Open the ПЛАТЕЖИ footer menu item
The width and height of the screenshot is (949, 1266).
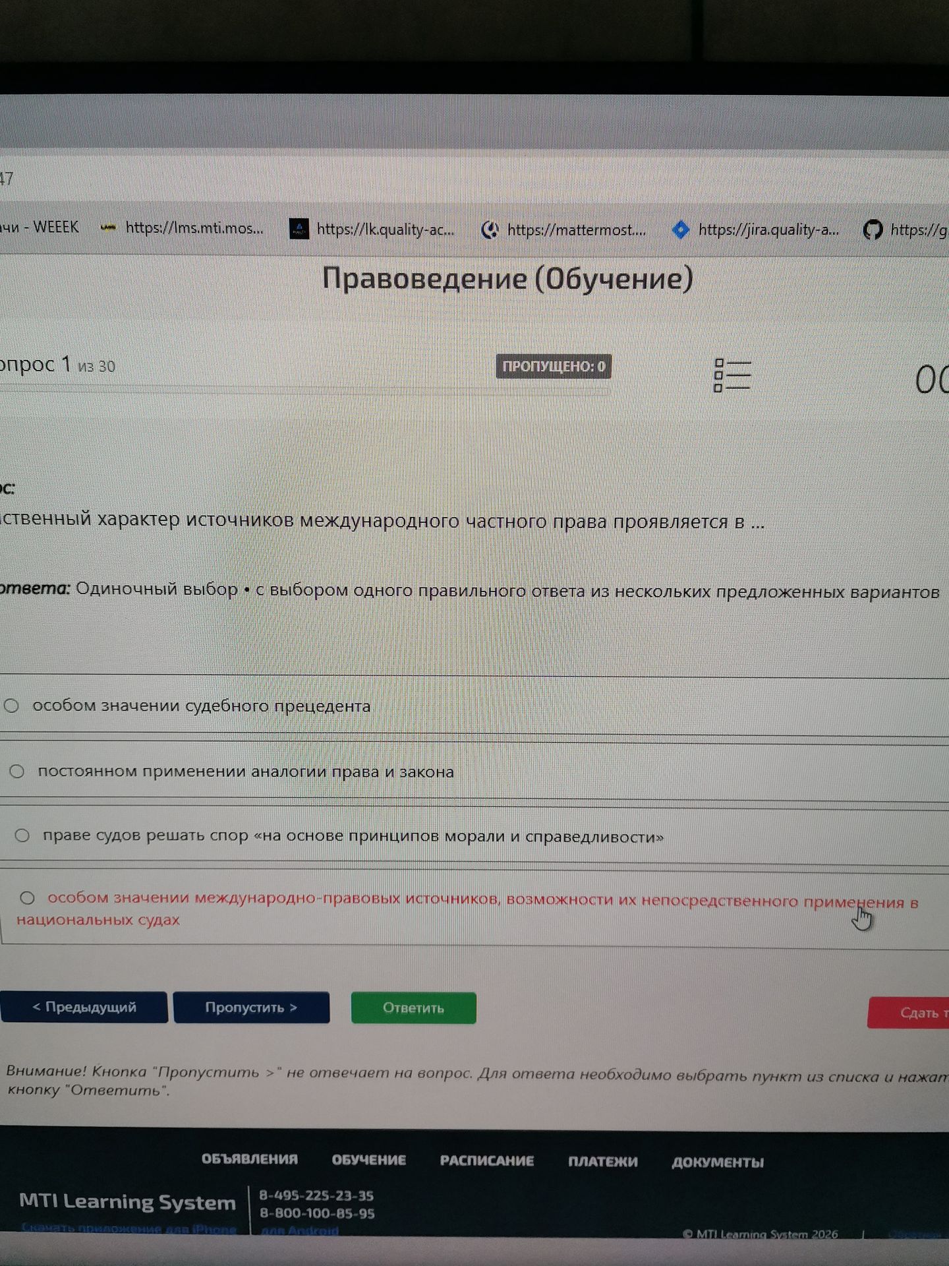pos(603,1162)
